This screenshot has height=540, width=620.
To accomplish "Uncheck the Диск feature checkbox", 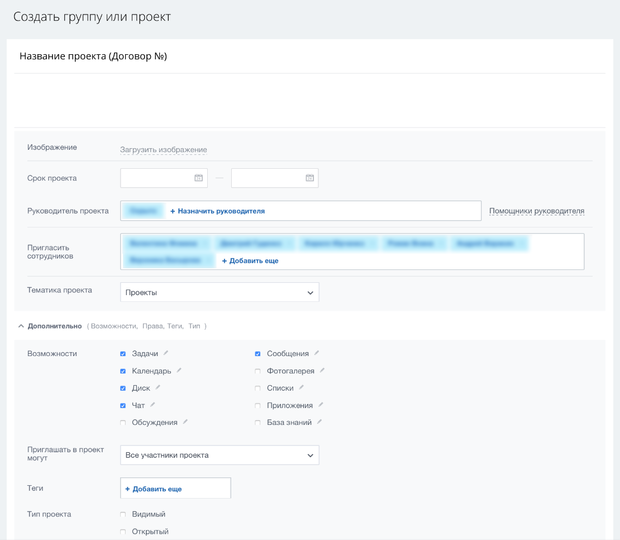I will 123,388.
